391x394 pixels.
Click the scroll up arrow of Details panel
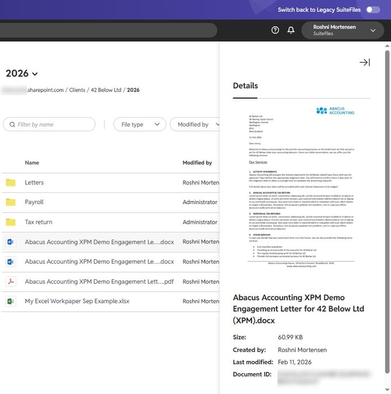[387, 45]
